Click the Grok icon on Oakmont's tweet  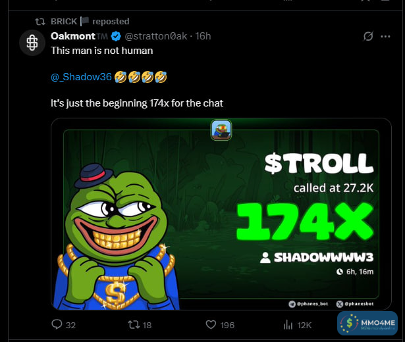coord(369,36)
